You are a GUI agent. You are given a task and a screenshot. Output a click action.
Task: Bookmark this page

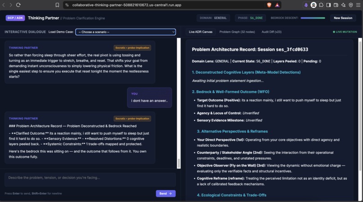[57, 5]
